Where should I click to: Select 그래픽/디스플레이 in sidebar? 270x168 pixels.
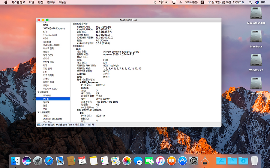(x=52, y=45)
